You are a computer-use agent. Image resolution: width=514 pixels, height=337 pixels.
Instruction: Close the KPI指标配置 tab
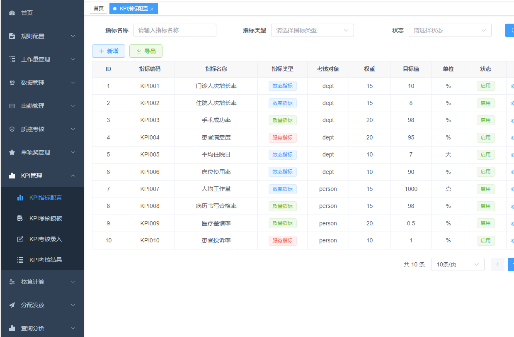[x=152, y=9]
